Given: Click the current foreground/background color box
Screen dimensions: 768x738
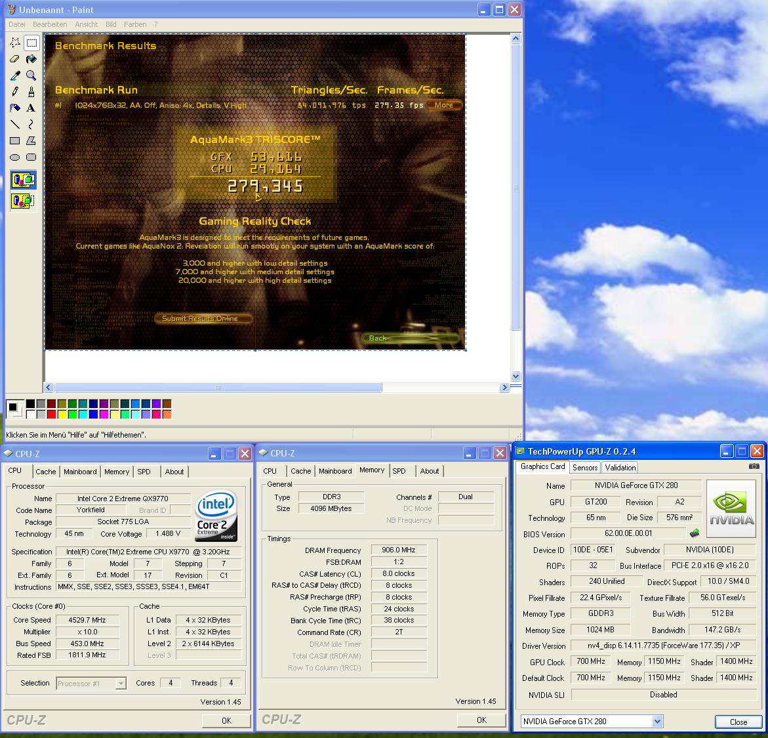Looking at the screenshot, I should click(14, 409).
